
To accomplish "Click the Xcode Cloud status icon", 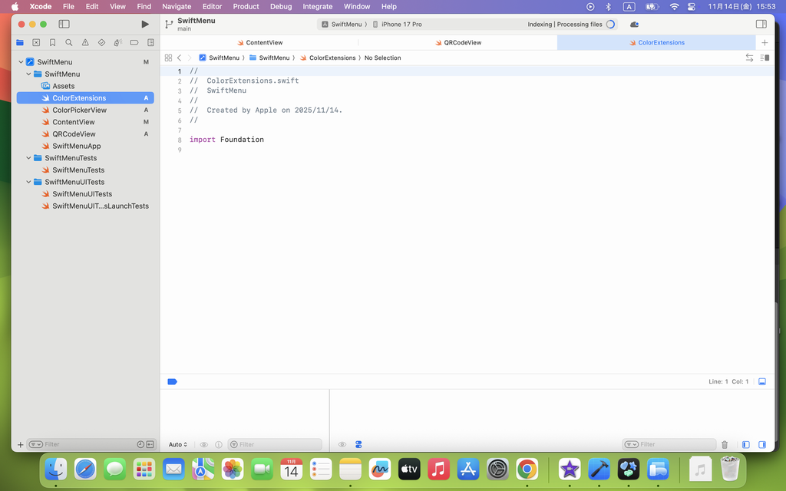I will pos(634,25).
